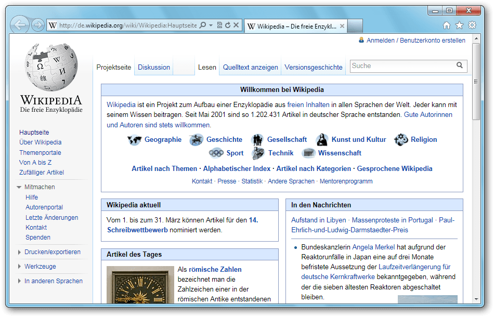View Letzte Änderungen
The width and height of the screenshot is (494, 317).
coord(51,218)
